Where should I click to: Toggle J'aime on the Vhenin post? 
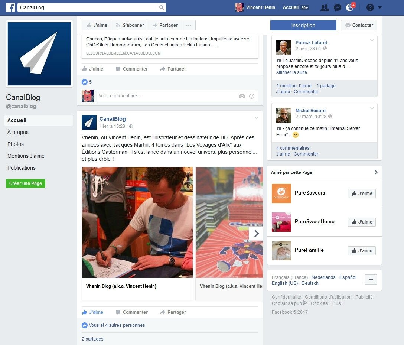point(92,312)
